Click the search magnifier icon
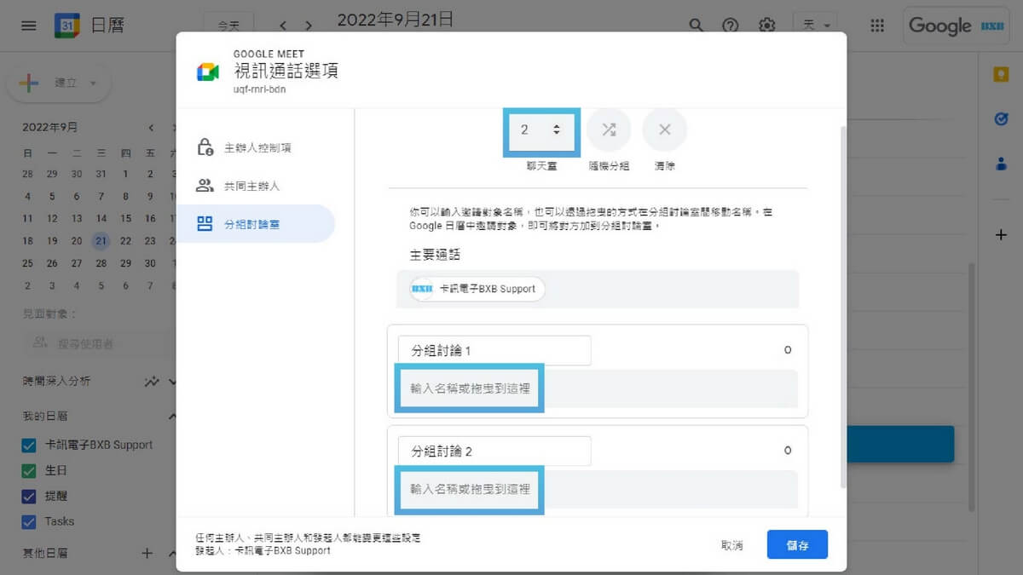1023x575 pixels. (696, 26)
